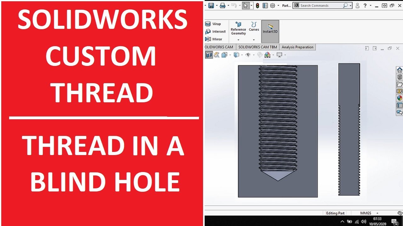Open Curves tool

(x=254, y=26)
